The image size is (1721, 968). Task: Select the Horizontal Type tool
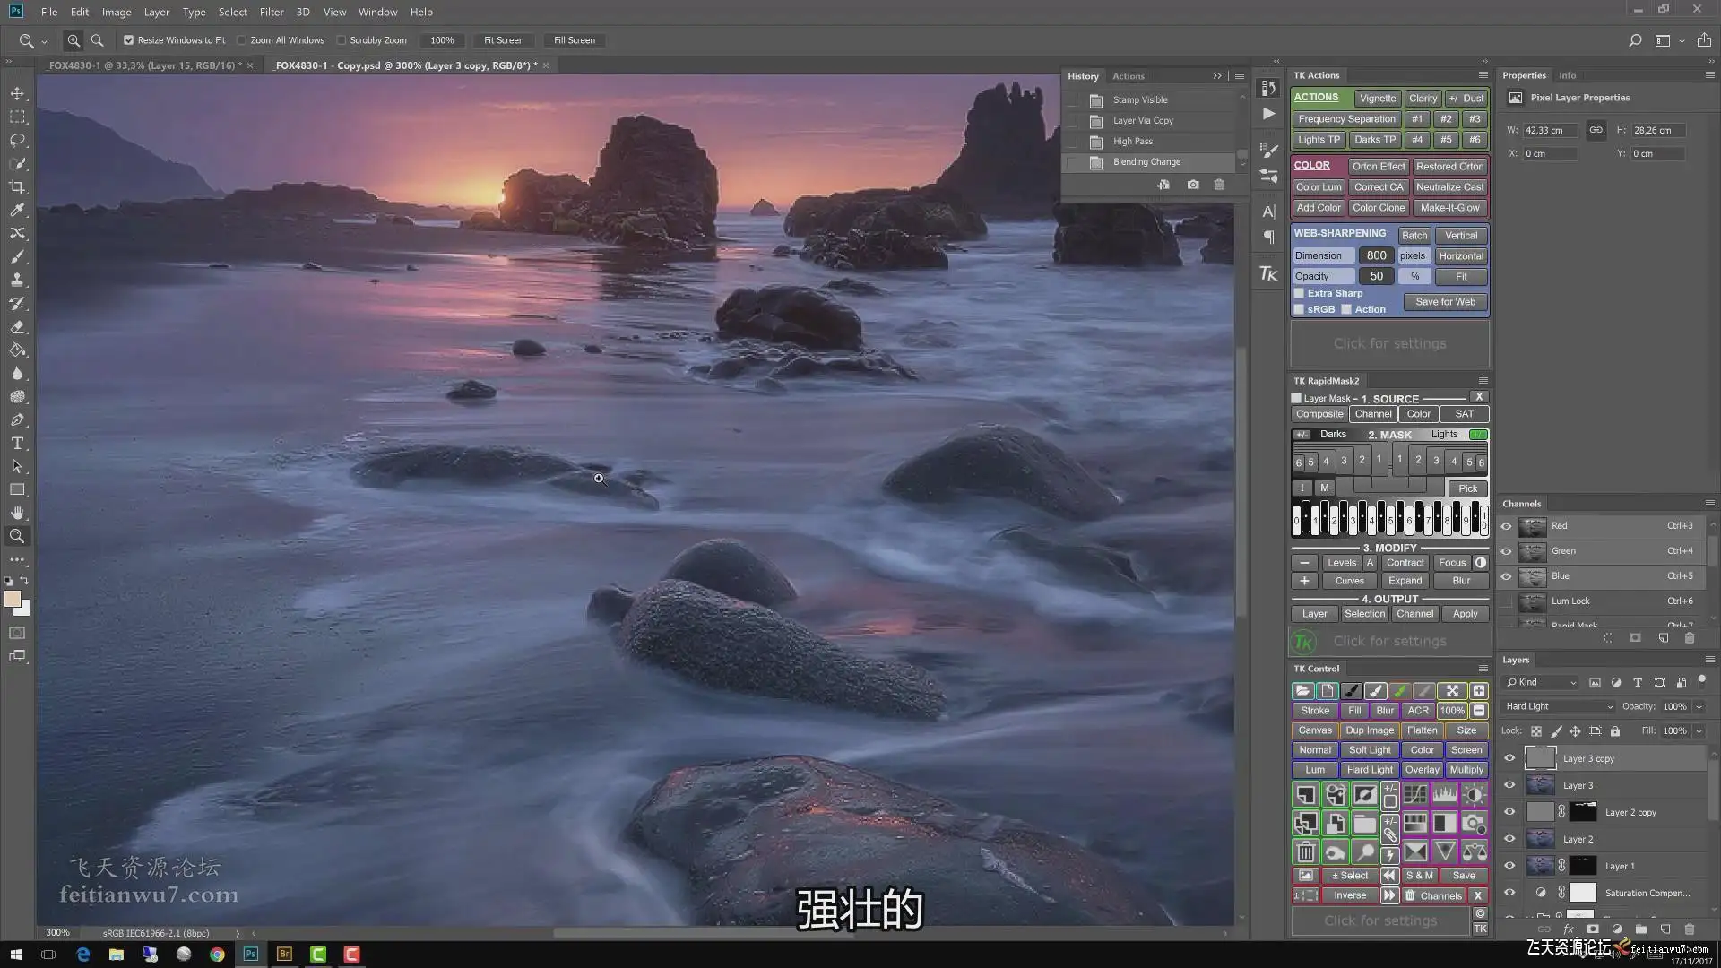pyautogui.click(x=17, y=443)
